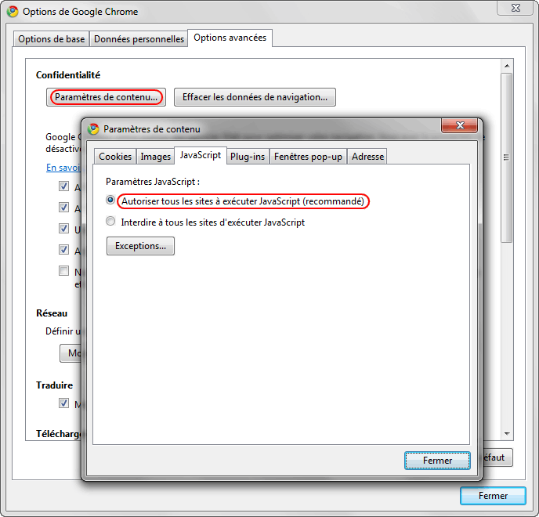The height and width of the screenshot is (517, 539).
Task: Open the Options de base tab
Action: click(x=52, y=39)
